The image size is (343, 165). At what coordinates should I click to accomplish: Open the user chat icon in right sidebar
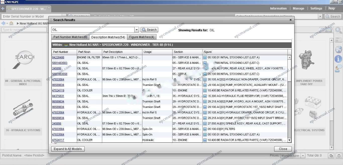pyautogui.click(x=338, y=68)
